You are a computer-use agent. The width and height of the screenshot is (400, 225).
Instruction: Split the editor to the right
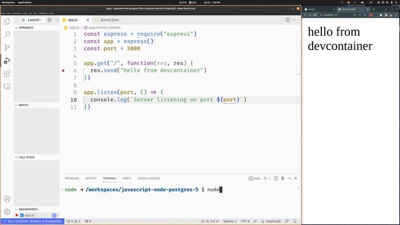pyautogui.click(x=287, y=19)
